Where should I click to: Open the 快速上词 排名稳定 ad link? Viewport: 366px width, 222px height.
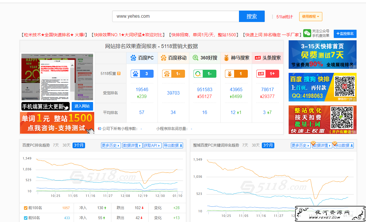pos(272,35)
